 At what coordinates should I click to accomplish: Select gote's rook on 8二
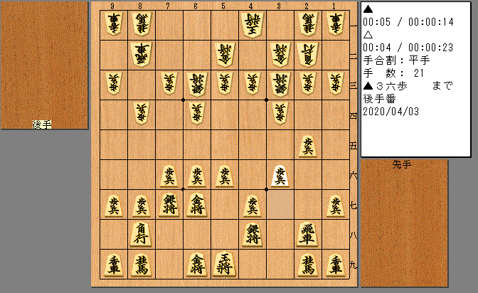(x=142, y=54)
